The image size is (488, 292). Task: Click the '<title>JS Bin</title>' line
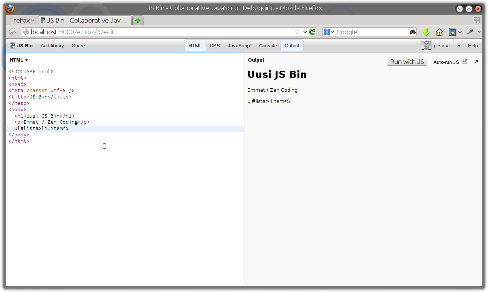(40, 97)
